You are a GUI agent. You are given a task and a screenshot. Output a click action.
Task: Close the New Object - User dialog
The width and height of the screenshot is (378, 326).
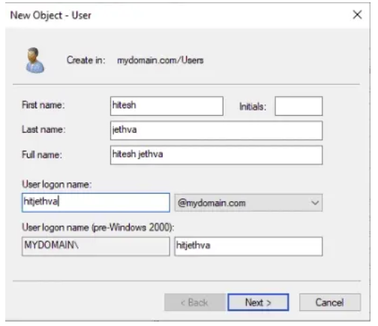[357, 15]
